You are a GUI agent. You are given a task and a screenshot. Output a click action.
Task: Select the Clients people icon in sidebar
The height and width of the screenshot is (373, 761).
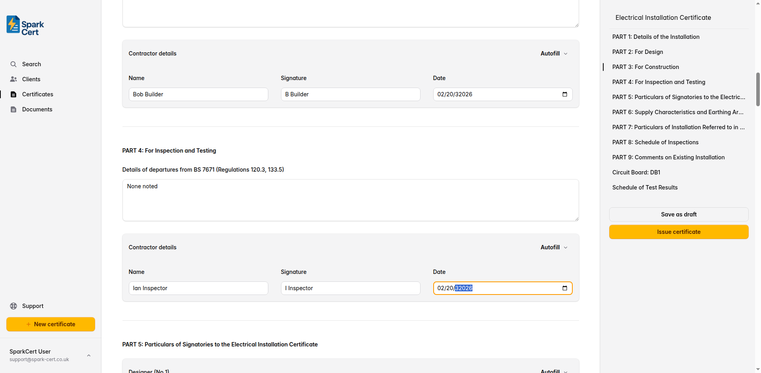click(x=13, y=79)
